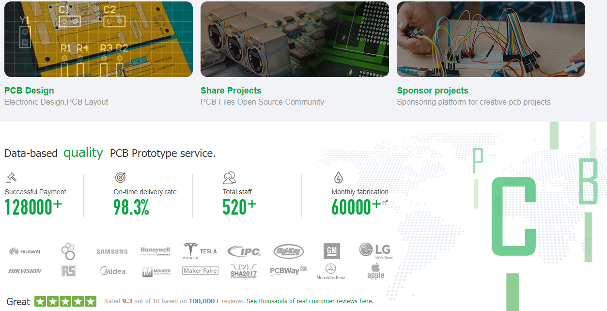Image resolution: width=607 pixels, height=311 pixels.
Task: Click the LG Life's Good logo
Action: (x=375, y=251)
